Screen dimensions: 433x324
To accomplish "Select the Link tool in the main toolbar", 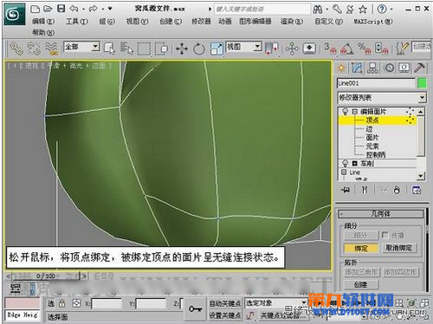I will click(x=16, y=49).
